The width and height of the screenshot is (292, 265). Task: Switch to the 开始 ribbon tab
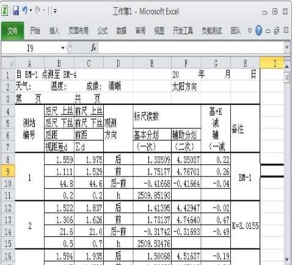point(35,31)
